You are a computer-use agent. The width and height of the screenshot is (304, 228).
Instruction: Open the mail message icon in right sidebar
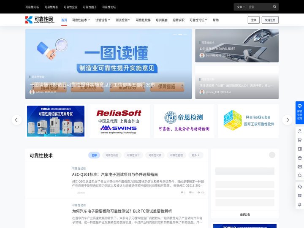tap(299, 166)
